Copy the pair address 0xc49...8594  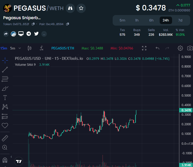(67, 24)
